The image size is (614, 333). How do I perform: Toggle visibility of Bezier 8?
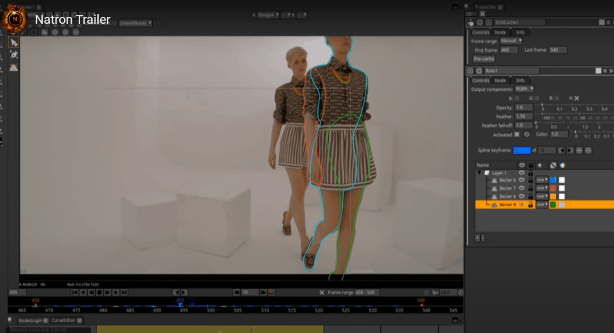[x=522, y=196]
